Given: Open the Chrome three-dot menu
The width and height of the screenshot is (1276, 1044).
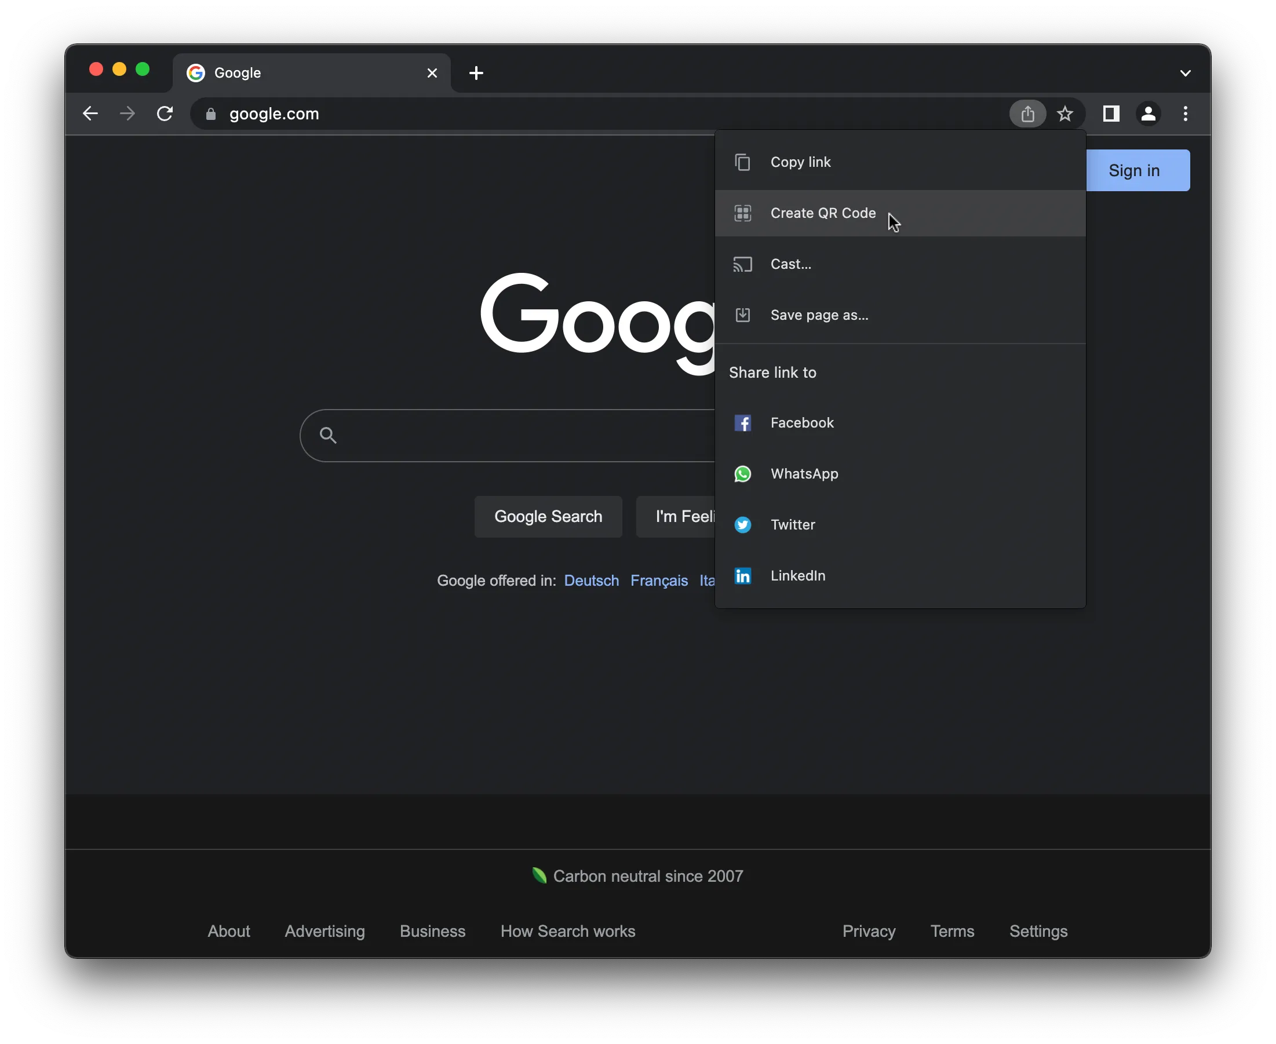Looking at the screenshot, I should [x=1185, y=114].
